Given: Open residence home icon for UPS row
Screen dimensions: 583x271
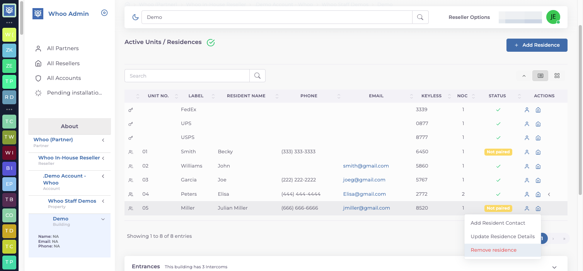Looking at the screenshot, I should point(538,124).
